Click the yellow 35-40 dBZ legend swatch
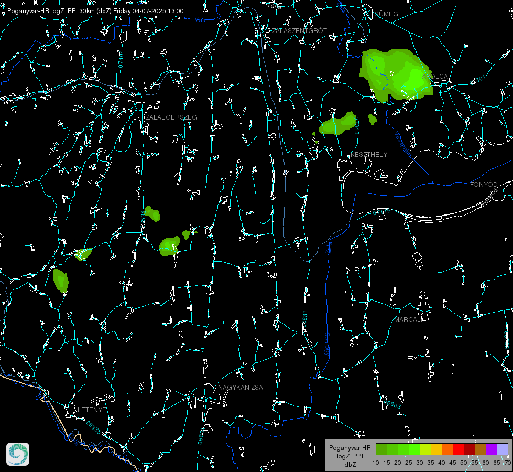 436,449
